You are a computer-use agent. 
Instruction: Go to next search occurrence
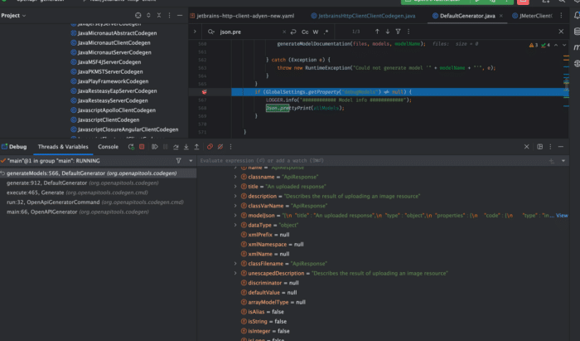pos(387,32)
